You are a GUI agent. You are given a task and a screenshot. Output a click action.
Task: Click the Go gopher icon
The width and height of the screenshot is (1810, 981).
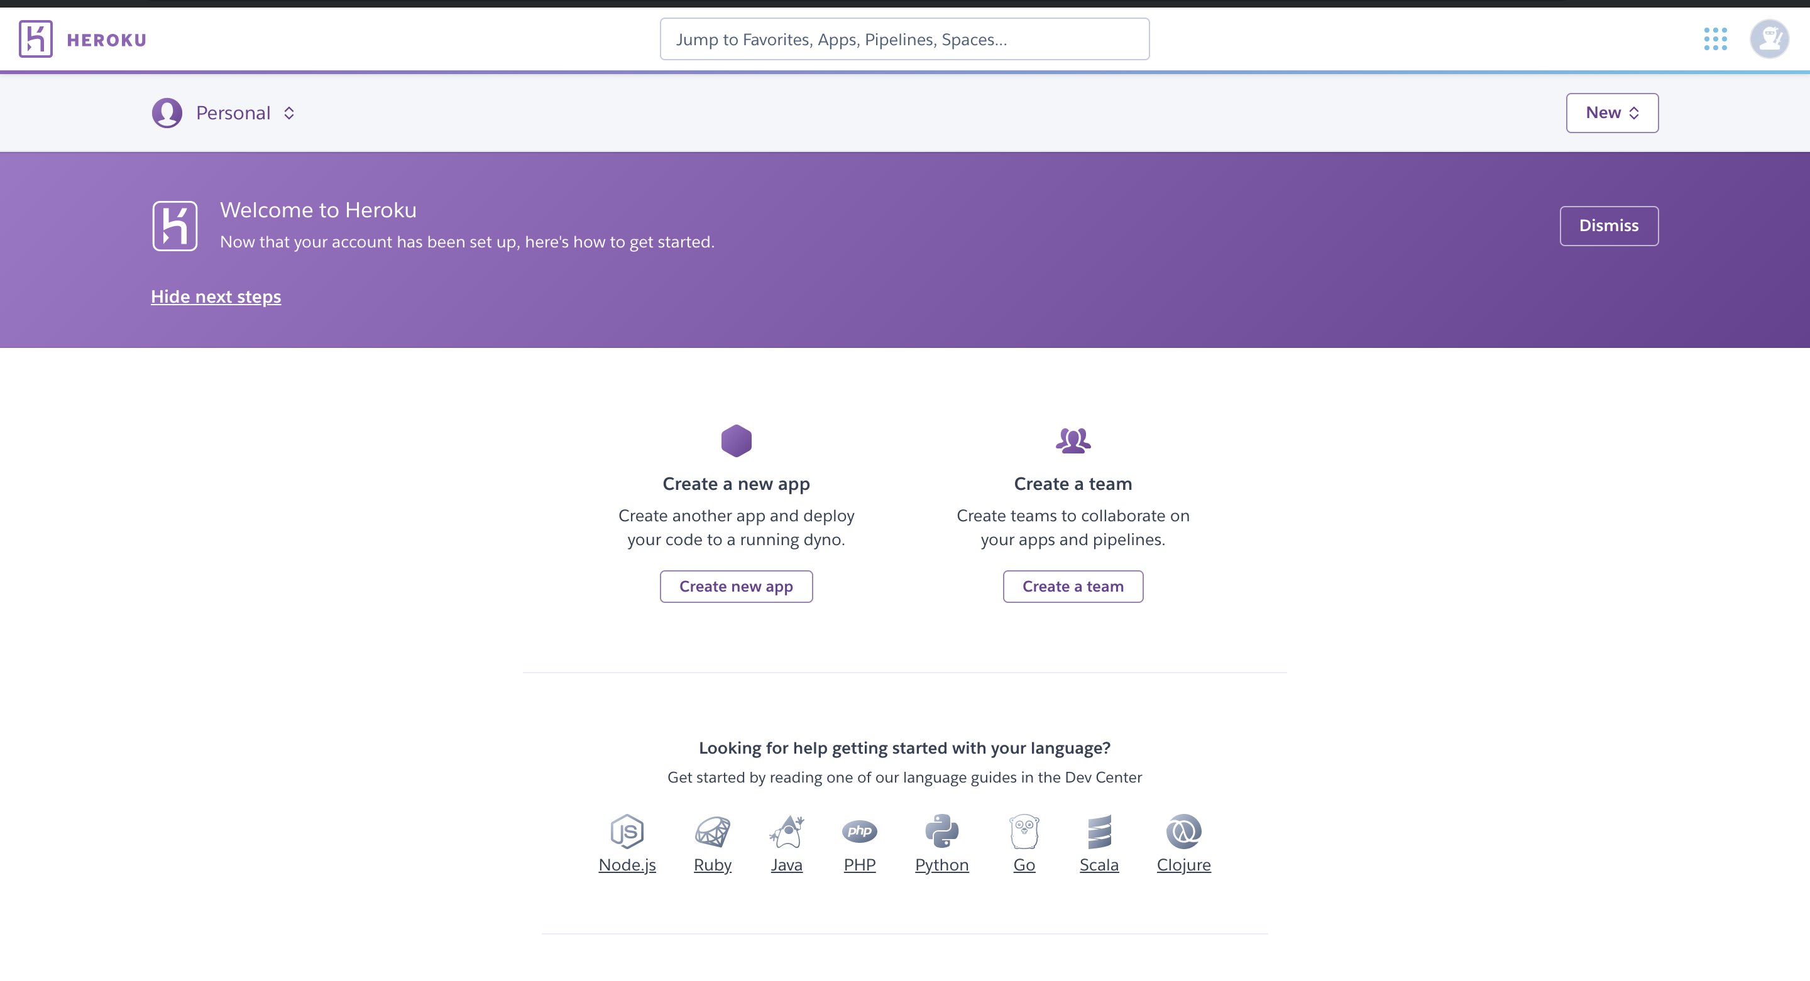[x=1024, y=832]
